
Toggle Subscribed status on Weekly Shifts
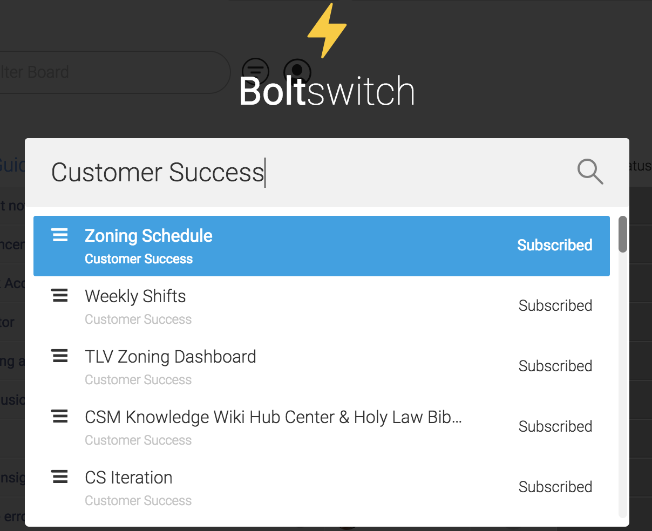(x=555, y=305)
